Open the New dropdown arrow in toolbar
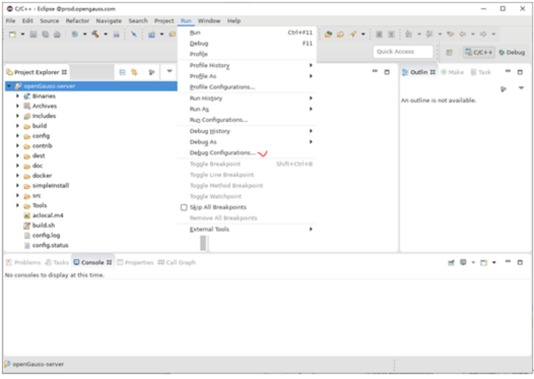 (x=23, y=34)
